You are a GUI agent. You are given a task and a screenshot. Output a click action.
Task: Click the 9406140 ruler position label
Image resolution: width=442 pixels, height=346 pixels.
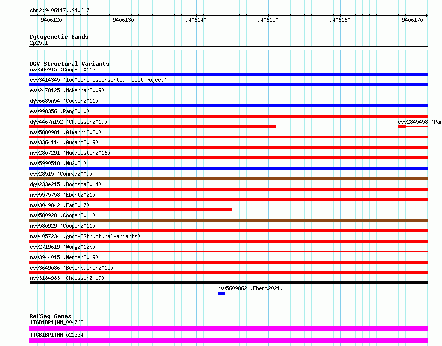[196, 20]
